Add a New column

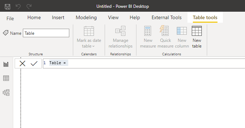182,37
